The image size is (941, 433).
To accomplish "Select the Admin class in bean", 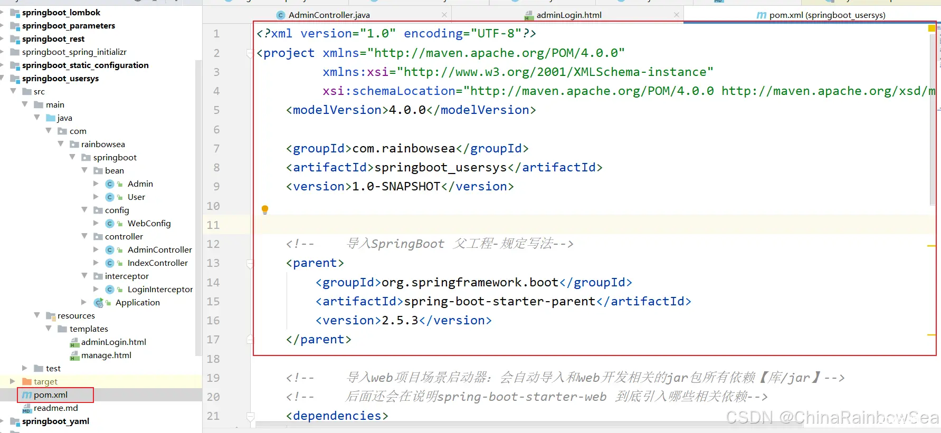I will point(140,184).
